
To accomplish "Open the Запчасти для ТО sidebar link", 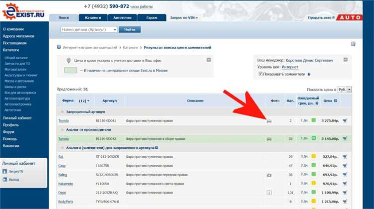I will point(17,64).
